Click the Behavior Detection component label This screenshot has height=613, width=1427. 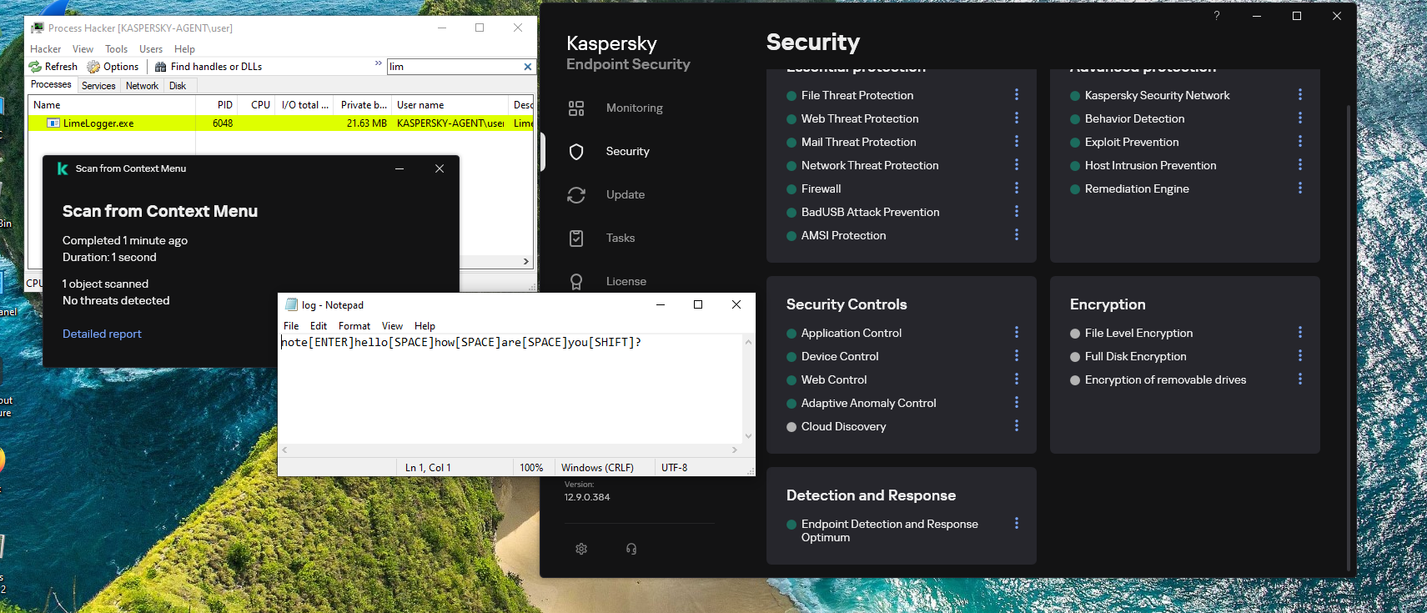point(1134,118)
